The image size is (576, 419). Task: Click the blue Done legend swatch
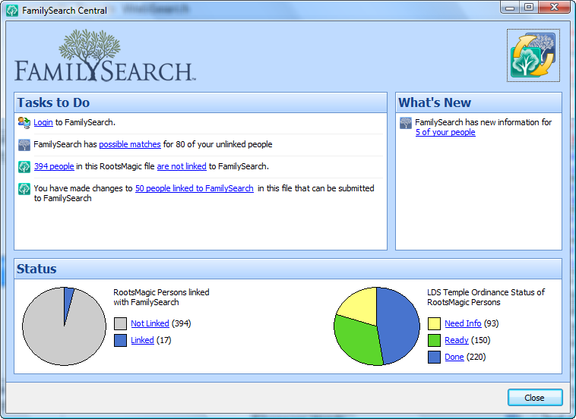pos(434,358)
